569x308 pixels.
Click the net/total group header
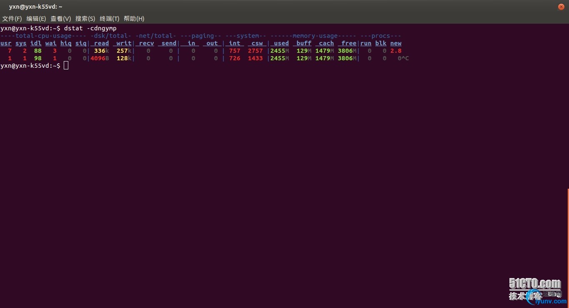pyautogui.click(x=156, y=36)
